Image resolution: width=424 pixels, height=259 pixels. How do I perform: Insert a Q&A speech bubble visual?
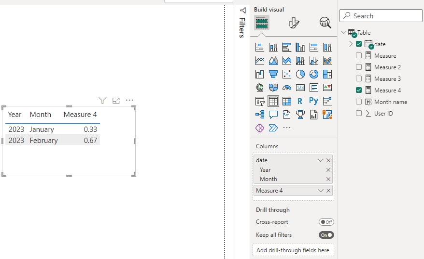point(273,115)
